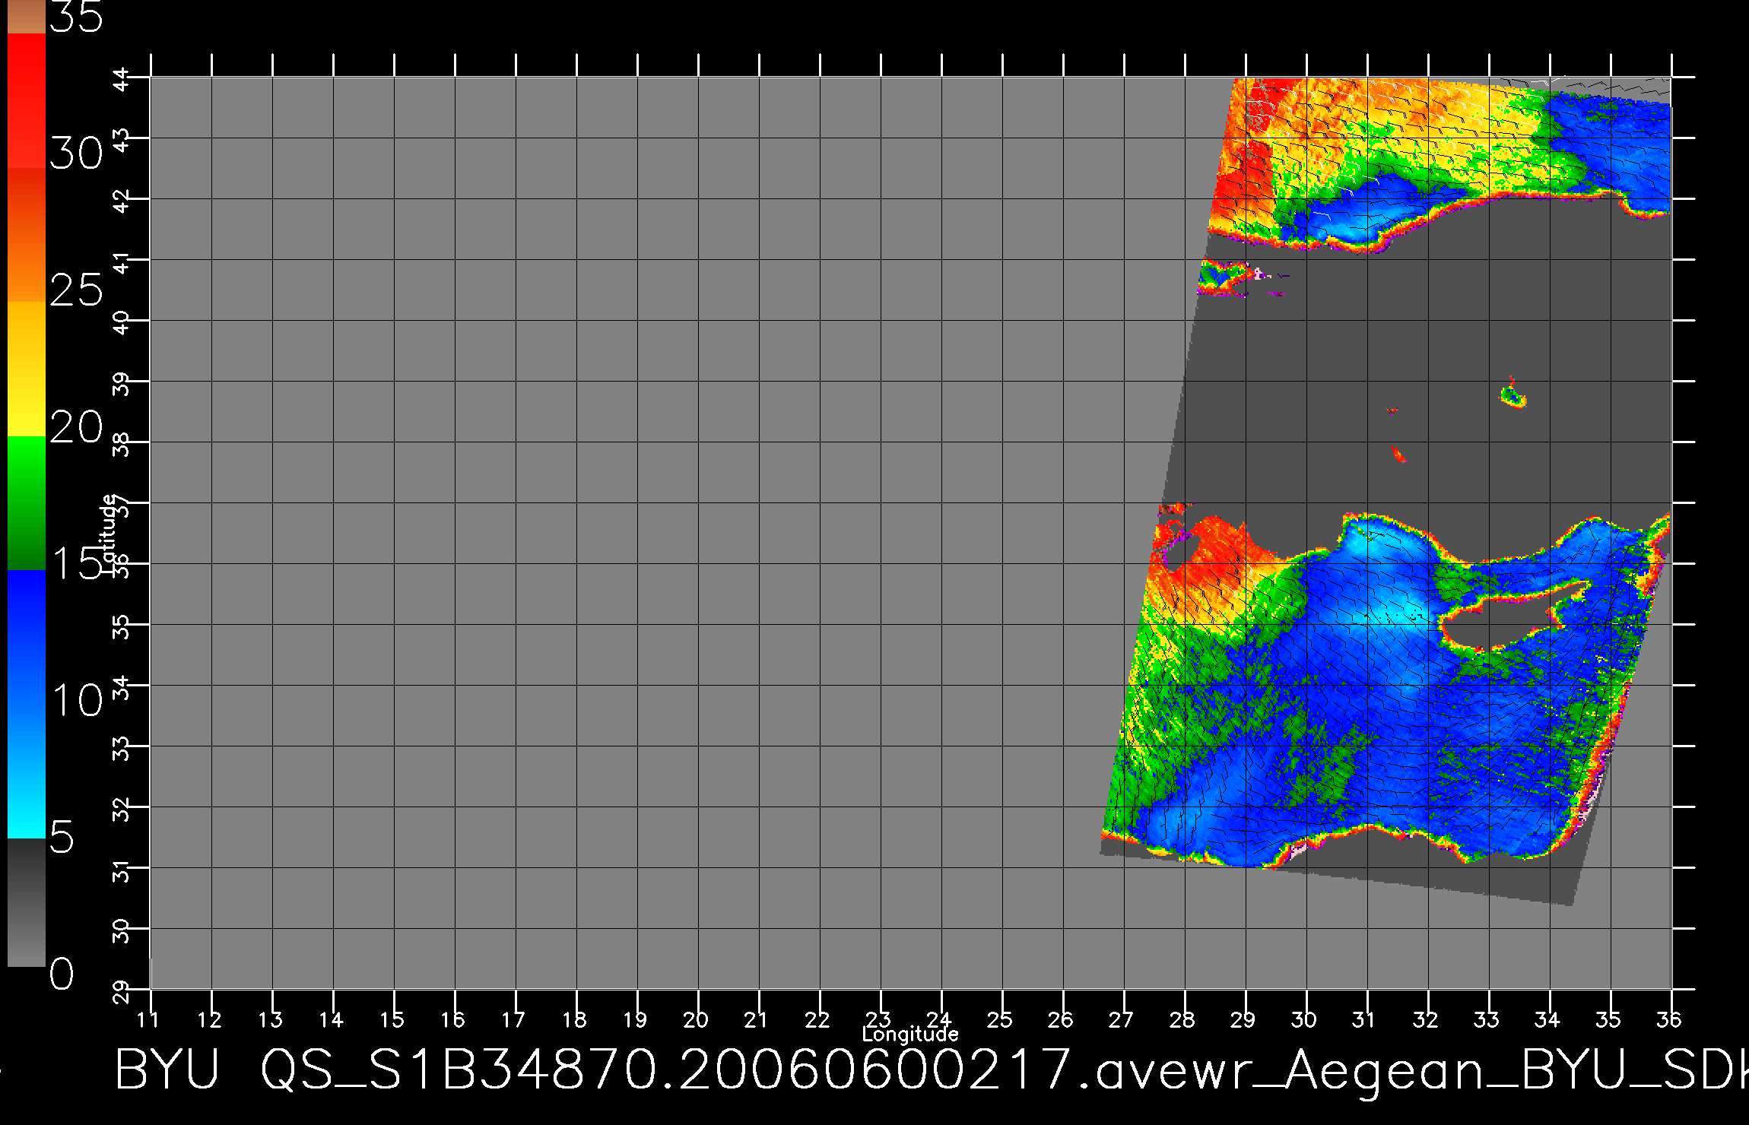Viewport: 1749px width, 1125px height.
Task: Click longitude tick label 12
Action: coord(209,1019)
